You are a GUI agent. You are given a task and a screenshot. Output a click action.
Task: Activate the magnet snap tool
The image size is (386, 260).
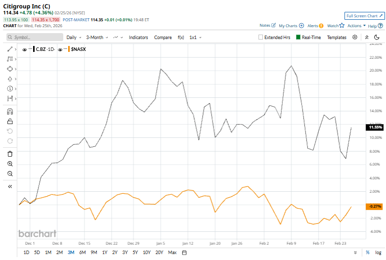[x=10, y=111]
